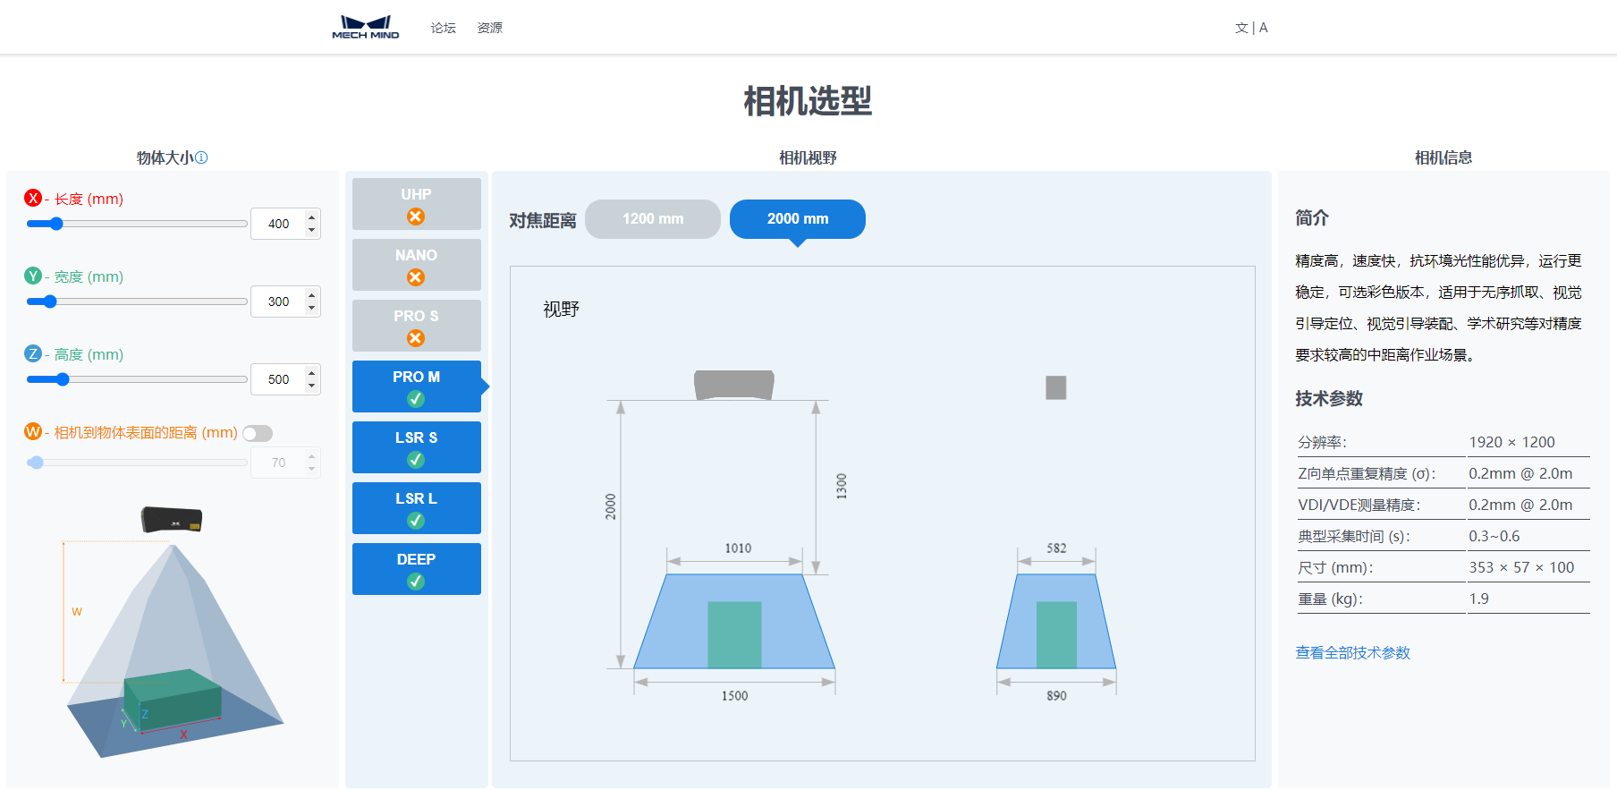Click the blue Z height axis icon
The image size is (1617, 790).
coord(33,353)
